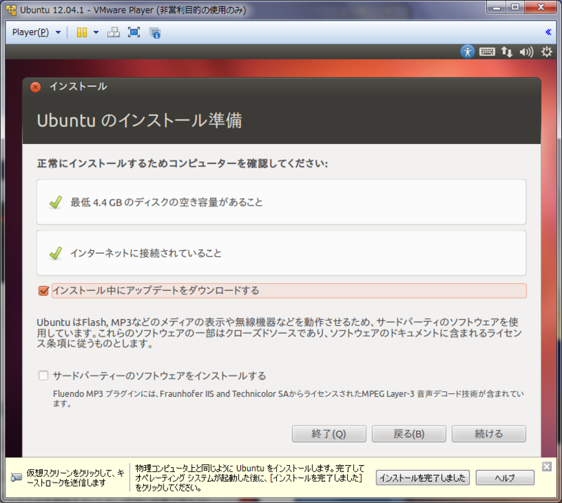The image size is (562, 503).
Task: Click the session gear icon in the panel
Action: point(546,51)
